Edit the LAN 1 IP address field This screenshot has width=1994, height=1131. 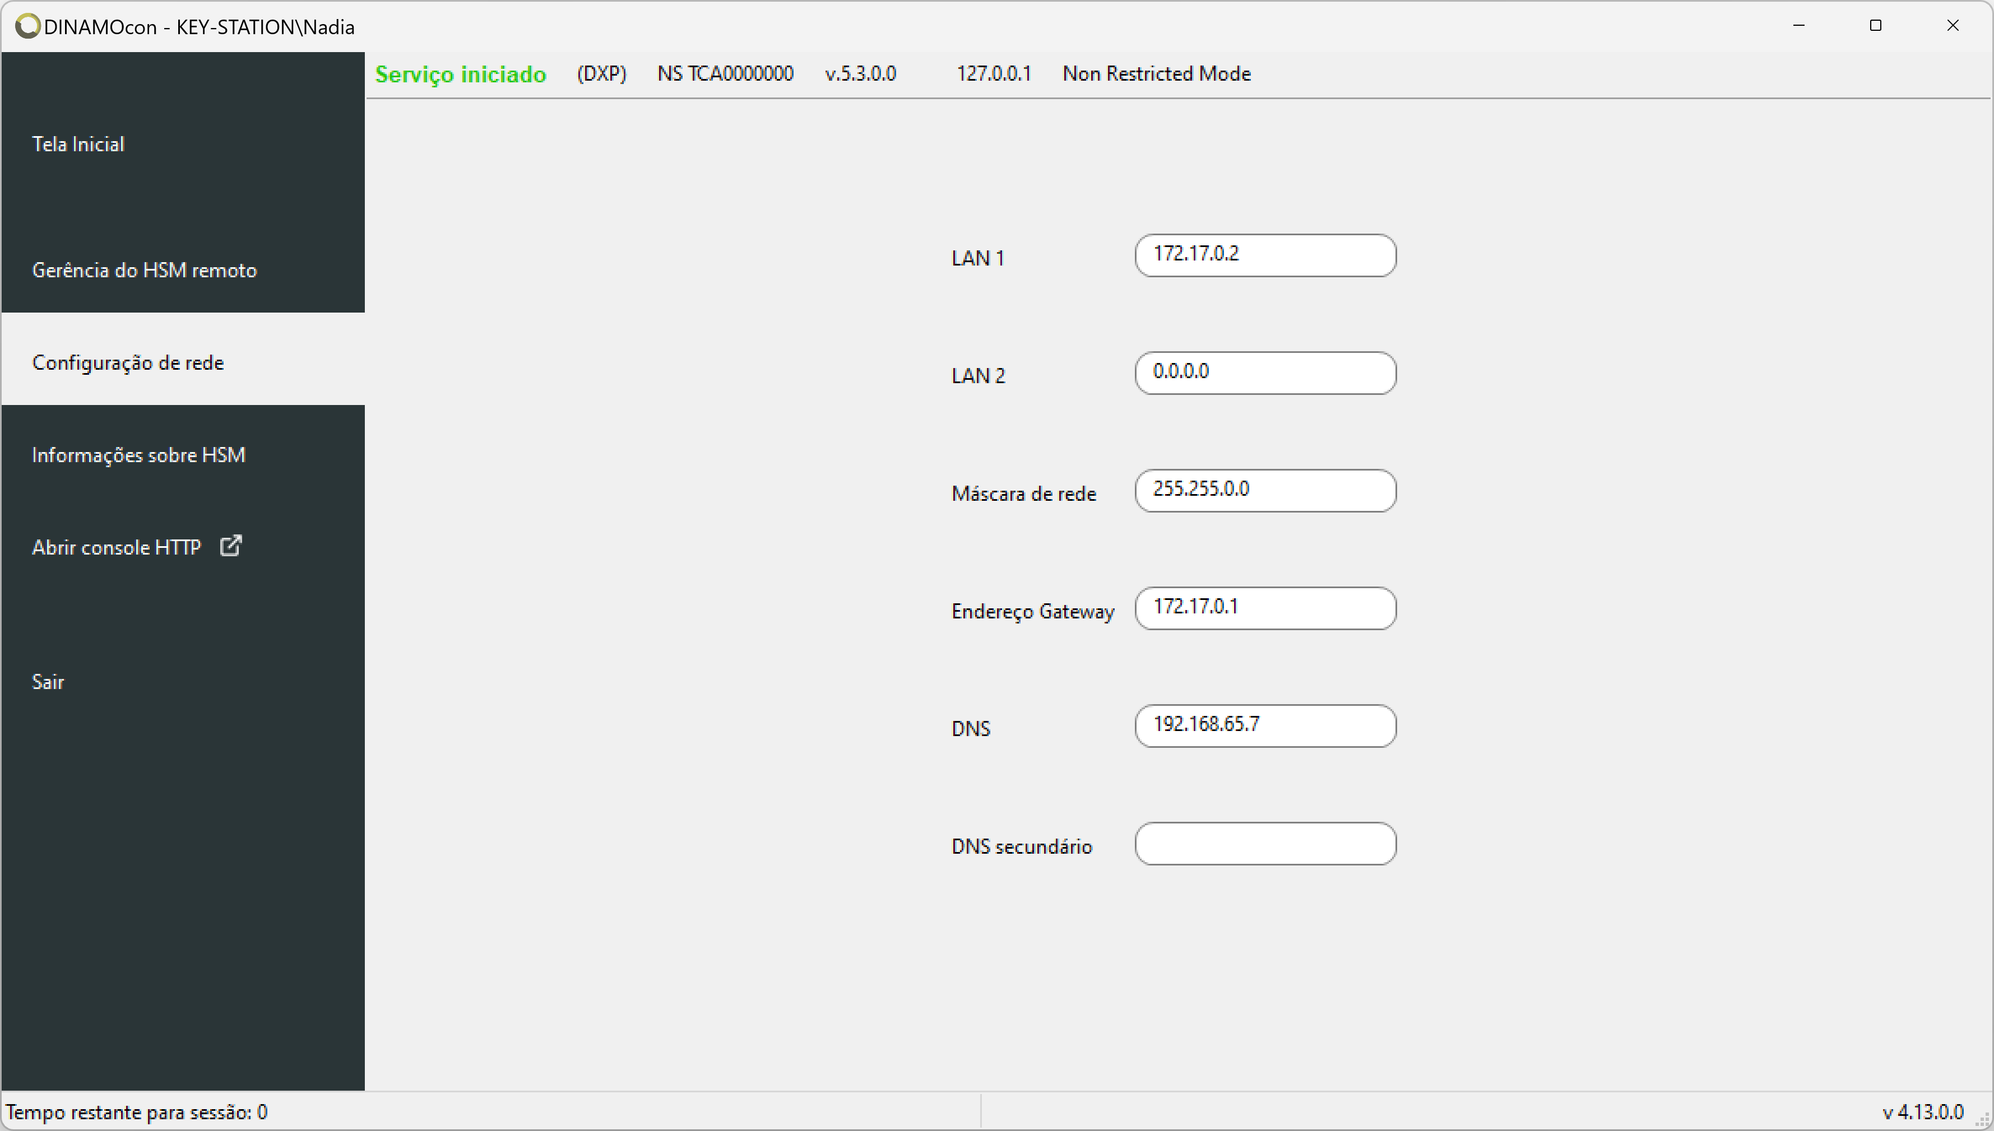click(1263, 253)
